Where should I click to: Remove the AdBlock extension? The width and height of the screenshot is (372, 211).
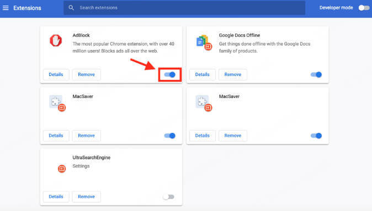[x=86, y=74]
